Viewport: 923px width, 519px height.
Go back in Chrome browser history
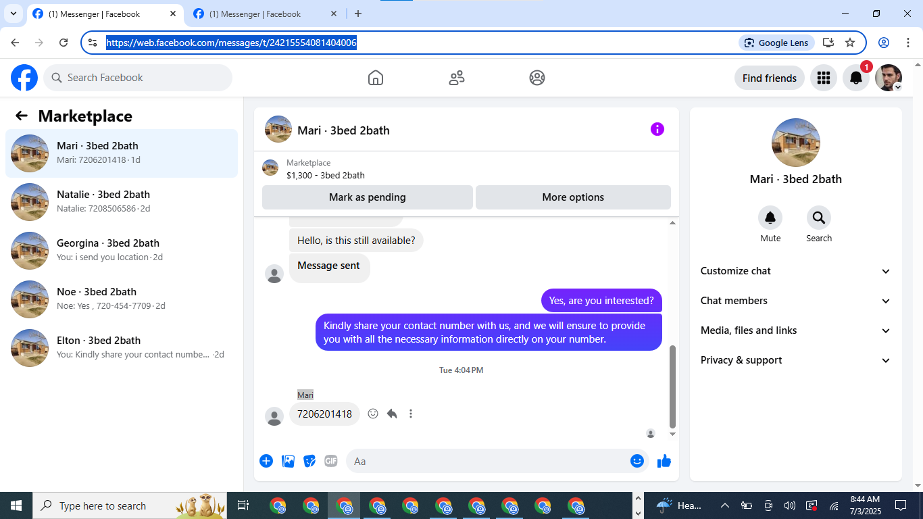tap(15, 43)
